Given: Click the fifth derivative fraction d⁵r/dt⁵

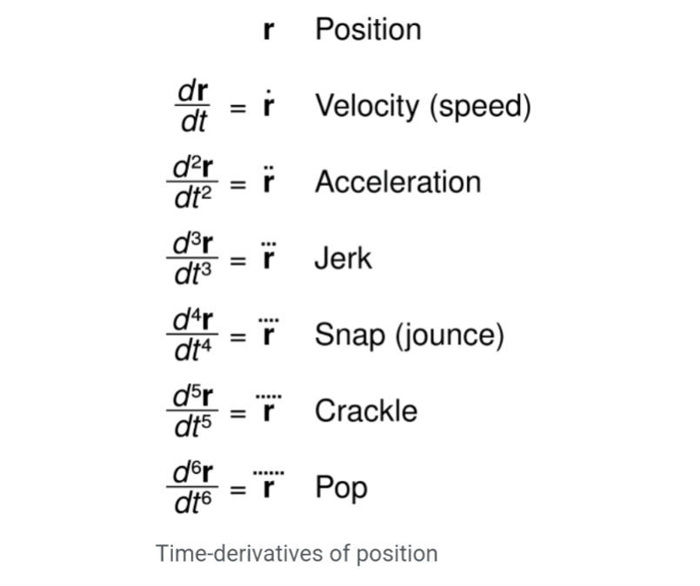Looking at the screenshot, I should pyautogui.click(x=192, y=411).
